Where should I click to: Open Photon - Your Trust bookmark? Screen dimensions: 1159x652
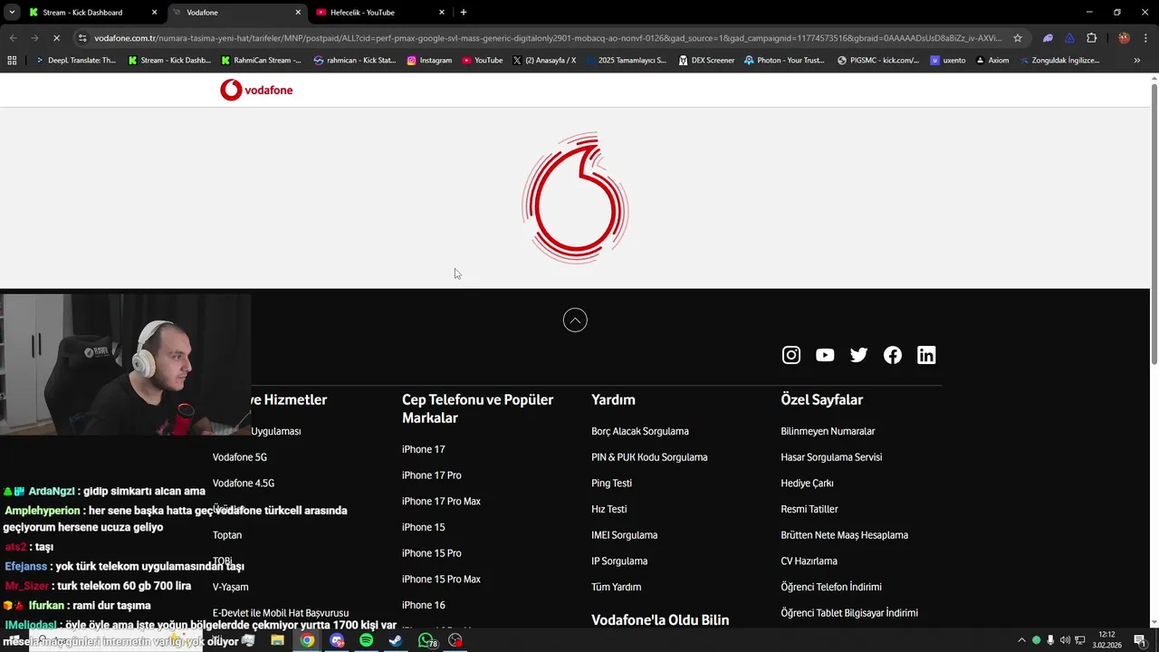(786, 61)
